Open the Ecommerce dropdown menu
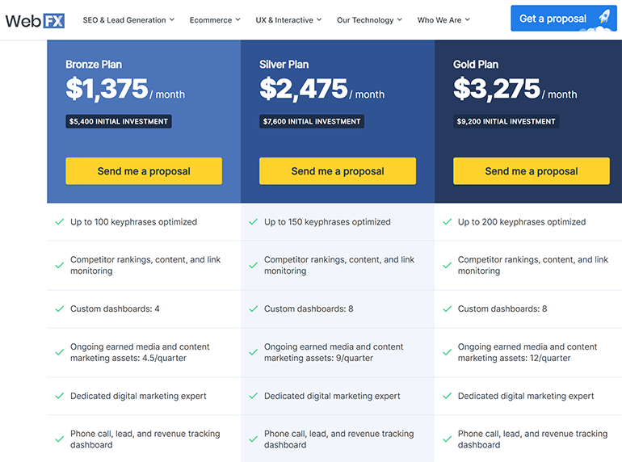 tap(214, 20)
